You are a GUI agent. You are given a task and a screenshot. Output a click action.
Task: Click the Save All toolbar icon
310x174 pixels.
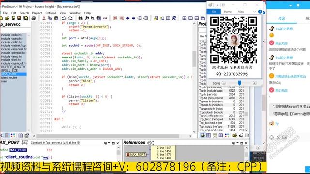point(26,18)
